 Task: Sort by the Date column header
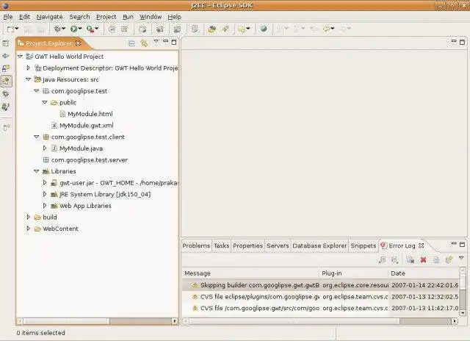click(424, 273)
